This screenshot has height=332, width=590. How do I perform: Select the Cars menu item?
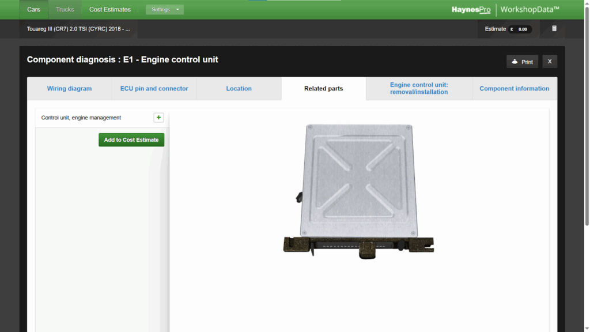coord(33,9)
